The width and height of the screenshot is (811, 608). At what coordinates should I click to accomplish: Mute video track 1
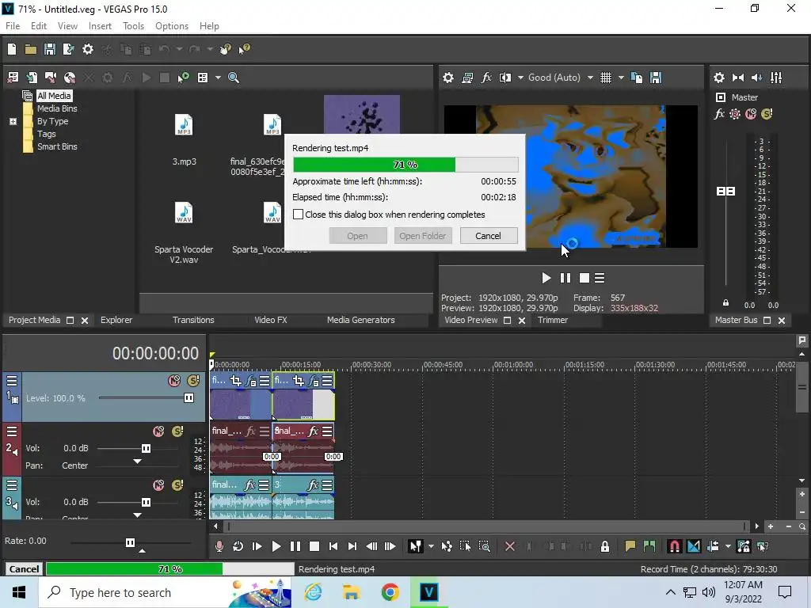[174, 381]
